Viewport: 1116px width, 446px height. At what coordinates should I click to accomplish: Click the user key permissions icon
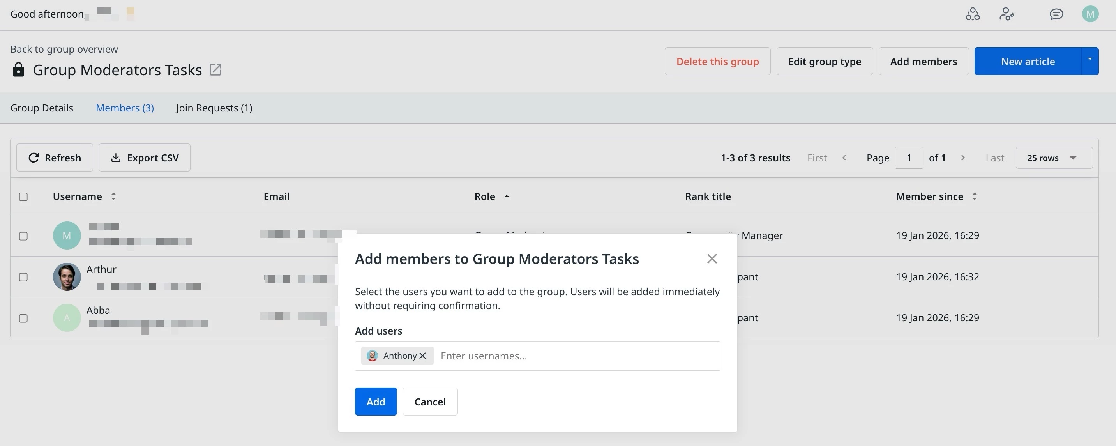click(x=1006, y=14)
